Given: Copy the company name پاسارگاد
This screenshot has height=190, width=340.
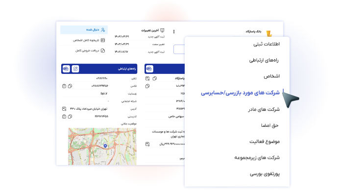Looking at the screenshot, I should [155, 78].
